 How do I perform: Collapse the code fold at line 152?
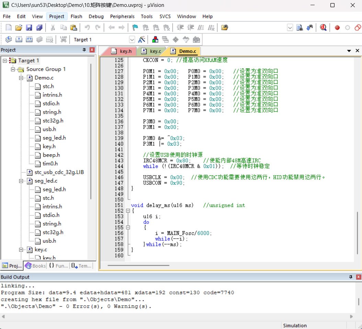pos(128,211)
